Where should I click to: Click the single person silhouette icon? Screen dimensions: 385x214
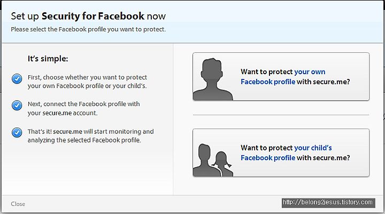(213, 79)
